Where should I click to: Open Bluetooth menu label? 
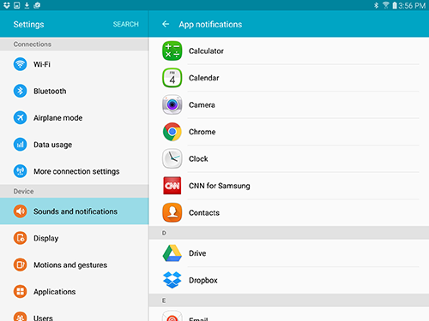[50, 91]
